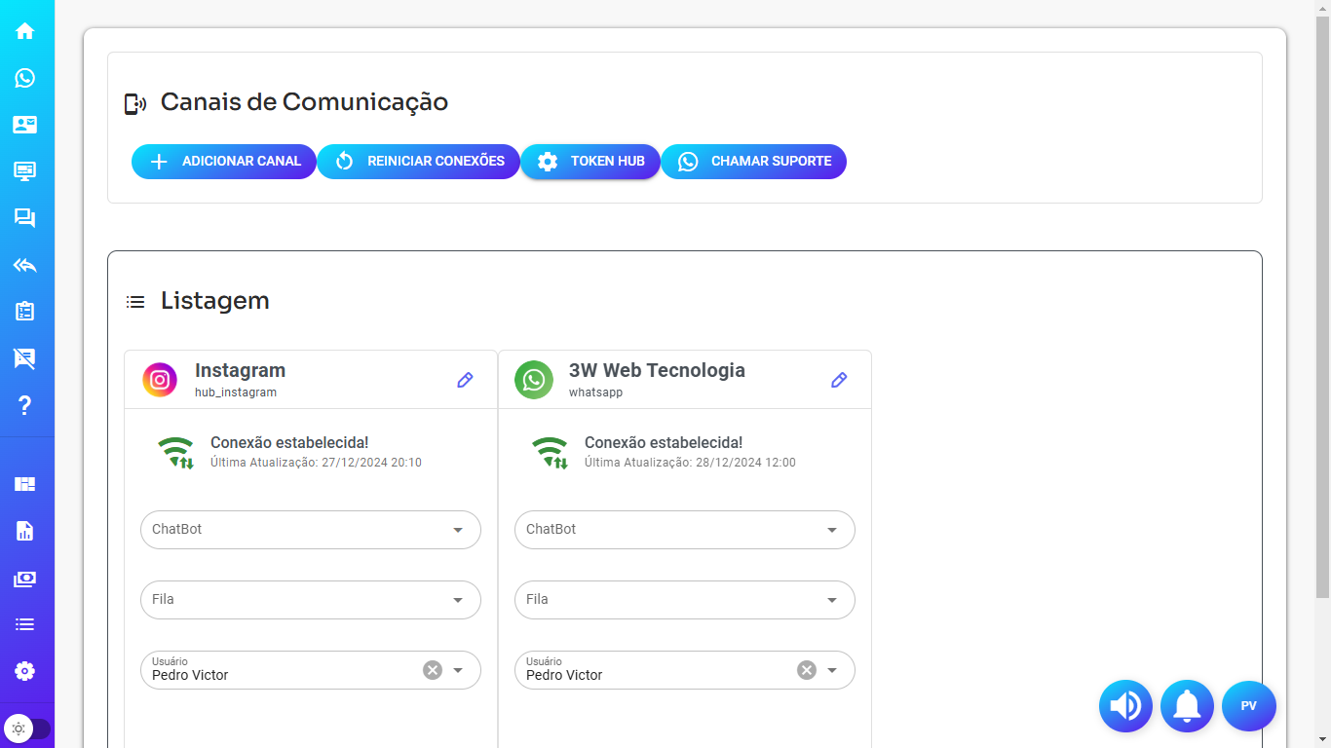Open the contacts card icon in sidebar
This screenshot has width=1331, height=748.
(x=25, y=125)
